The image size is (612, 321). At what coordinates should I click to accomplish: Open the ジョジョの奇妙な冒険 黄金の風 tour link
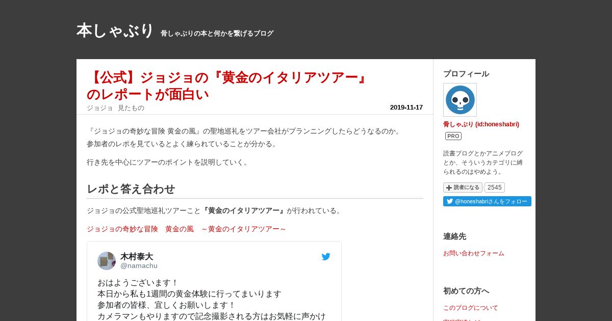pos(187,229)
